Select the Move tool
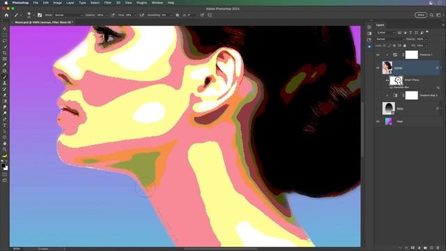This screenshot has height=251, width=446. (x=5, y=29)
